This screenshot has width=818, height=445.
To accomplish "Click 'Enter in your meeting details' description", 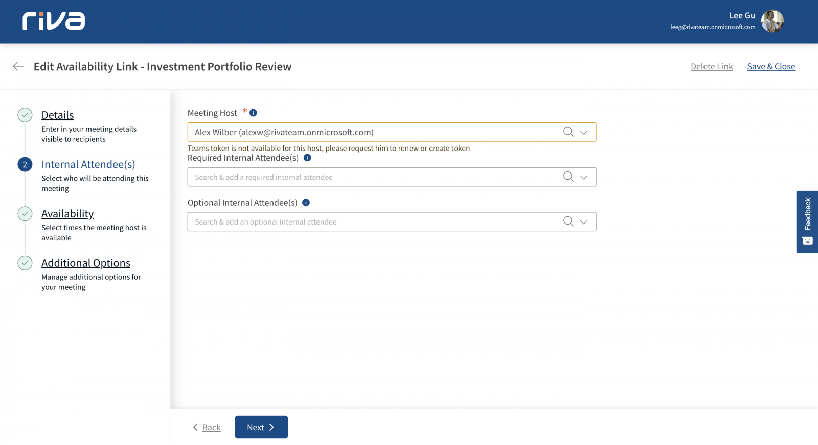I will tap(89, 134).
